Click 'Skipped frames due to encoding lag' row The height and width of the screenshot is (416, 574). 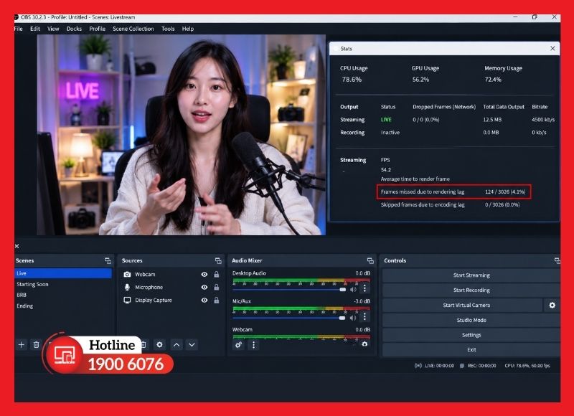[451, 204]
